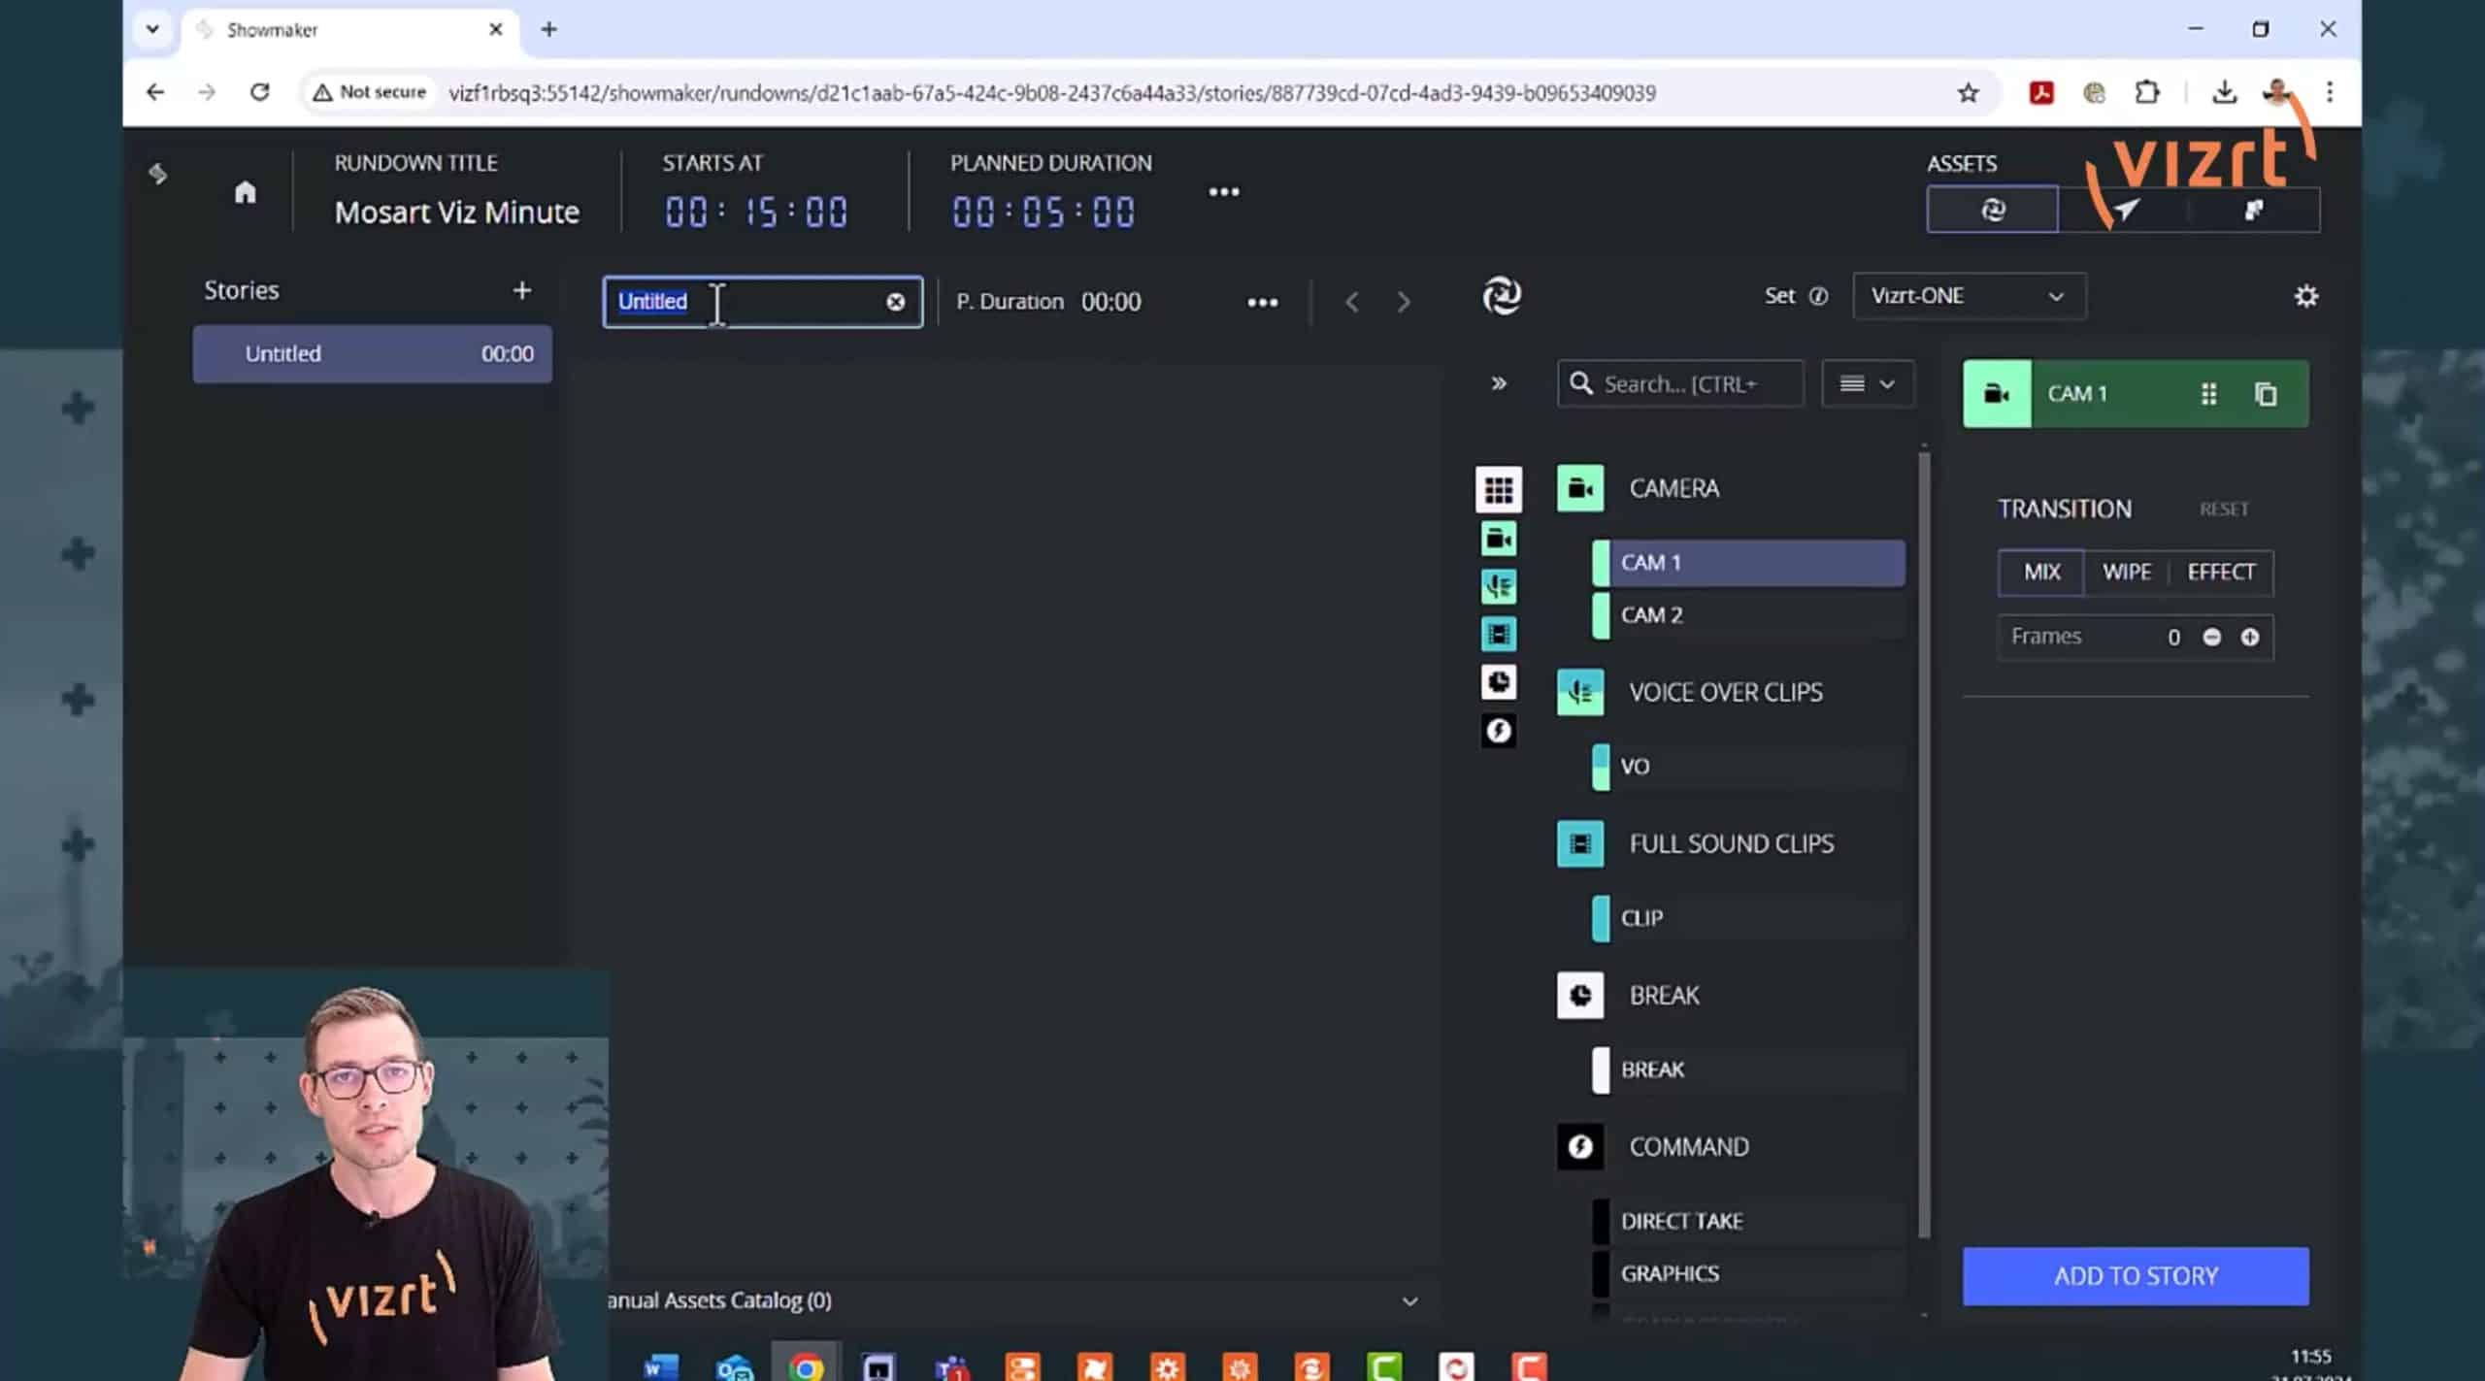
Task: Open the rundown options ellipsis menu
Action: click(1224, 191)
